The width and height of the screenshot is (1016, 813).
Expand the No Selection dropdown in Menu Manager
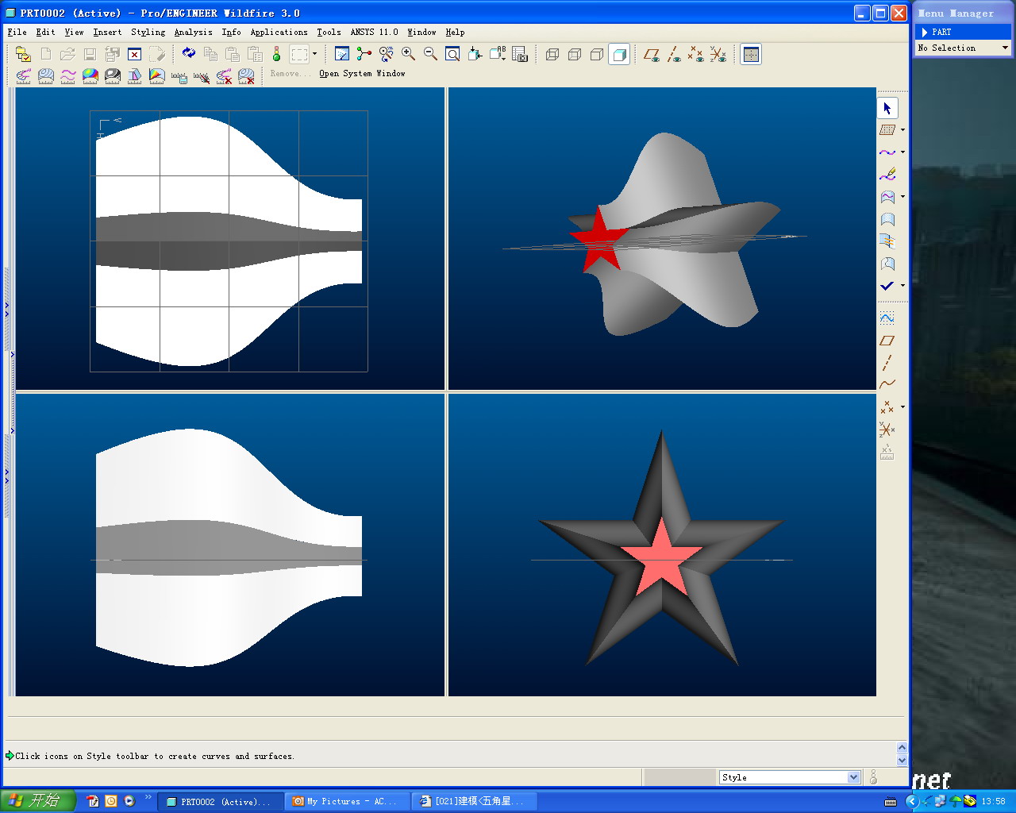click(1005, 48)
